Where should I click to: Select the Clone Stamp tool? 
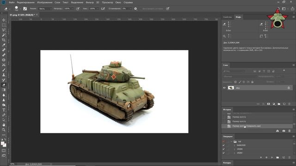(x=4, y=75)
